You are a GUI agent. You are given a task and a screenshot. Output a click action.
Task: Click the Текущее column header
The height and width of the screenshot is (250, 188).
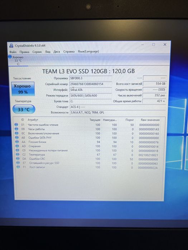pyautogui.click(x=95, y=120)
